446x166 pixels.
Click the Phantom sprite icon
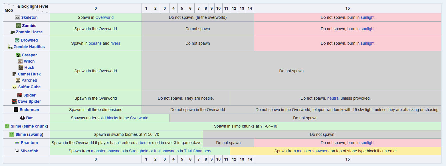pyautogui.click(x=17, y=143)
